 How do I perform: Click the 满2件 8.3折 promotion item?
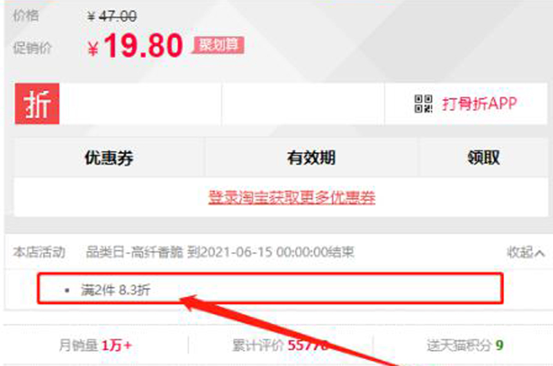point(115,290)
